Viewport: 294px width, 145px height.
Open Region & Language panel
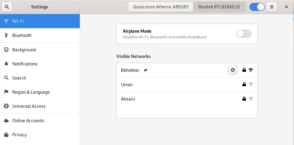click(x=40, y=92)
